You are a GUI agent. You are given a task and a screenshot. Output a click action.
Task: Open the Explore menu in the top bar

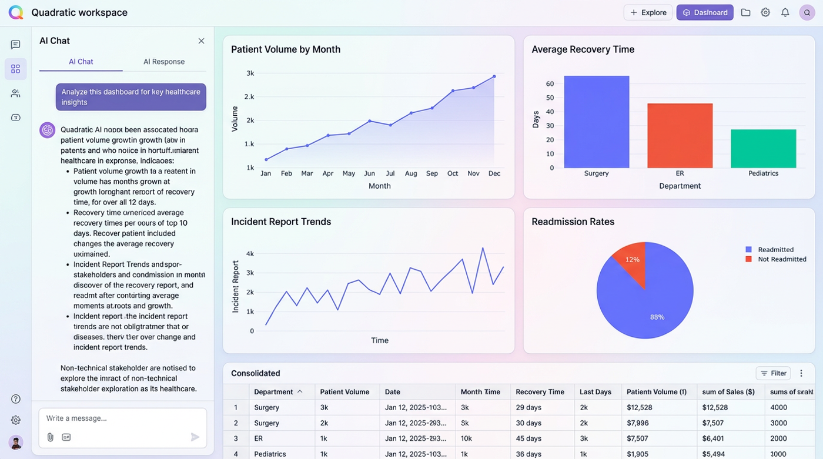pos(648,12)
